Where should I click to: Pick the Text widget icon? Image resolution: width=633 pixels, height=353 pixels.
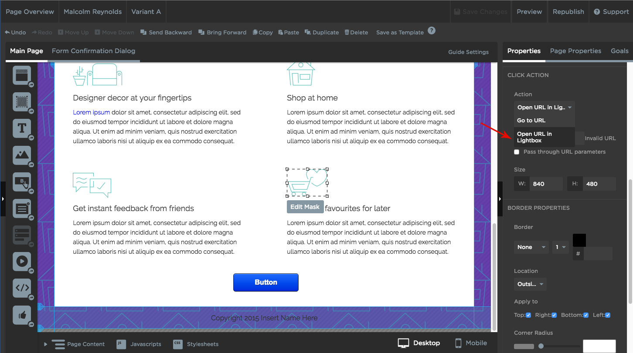22,128
